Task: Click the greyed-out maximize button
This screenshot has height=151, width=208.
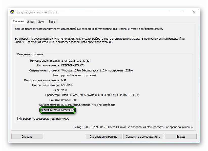Action: click(182, 12)
